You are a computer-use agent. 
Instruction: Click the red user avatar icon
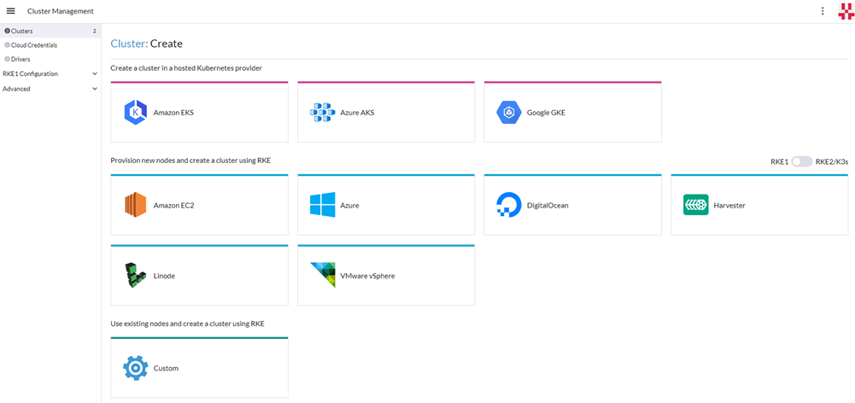[846, 11]
